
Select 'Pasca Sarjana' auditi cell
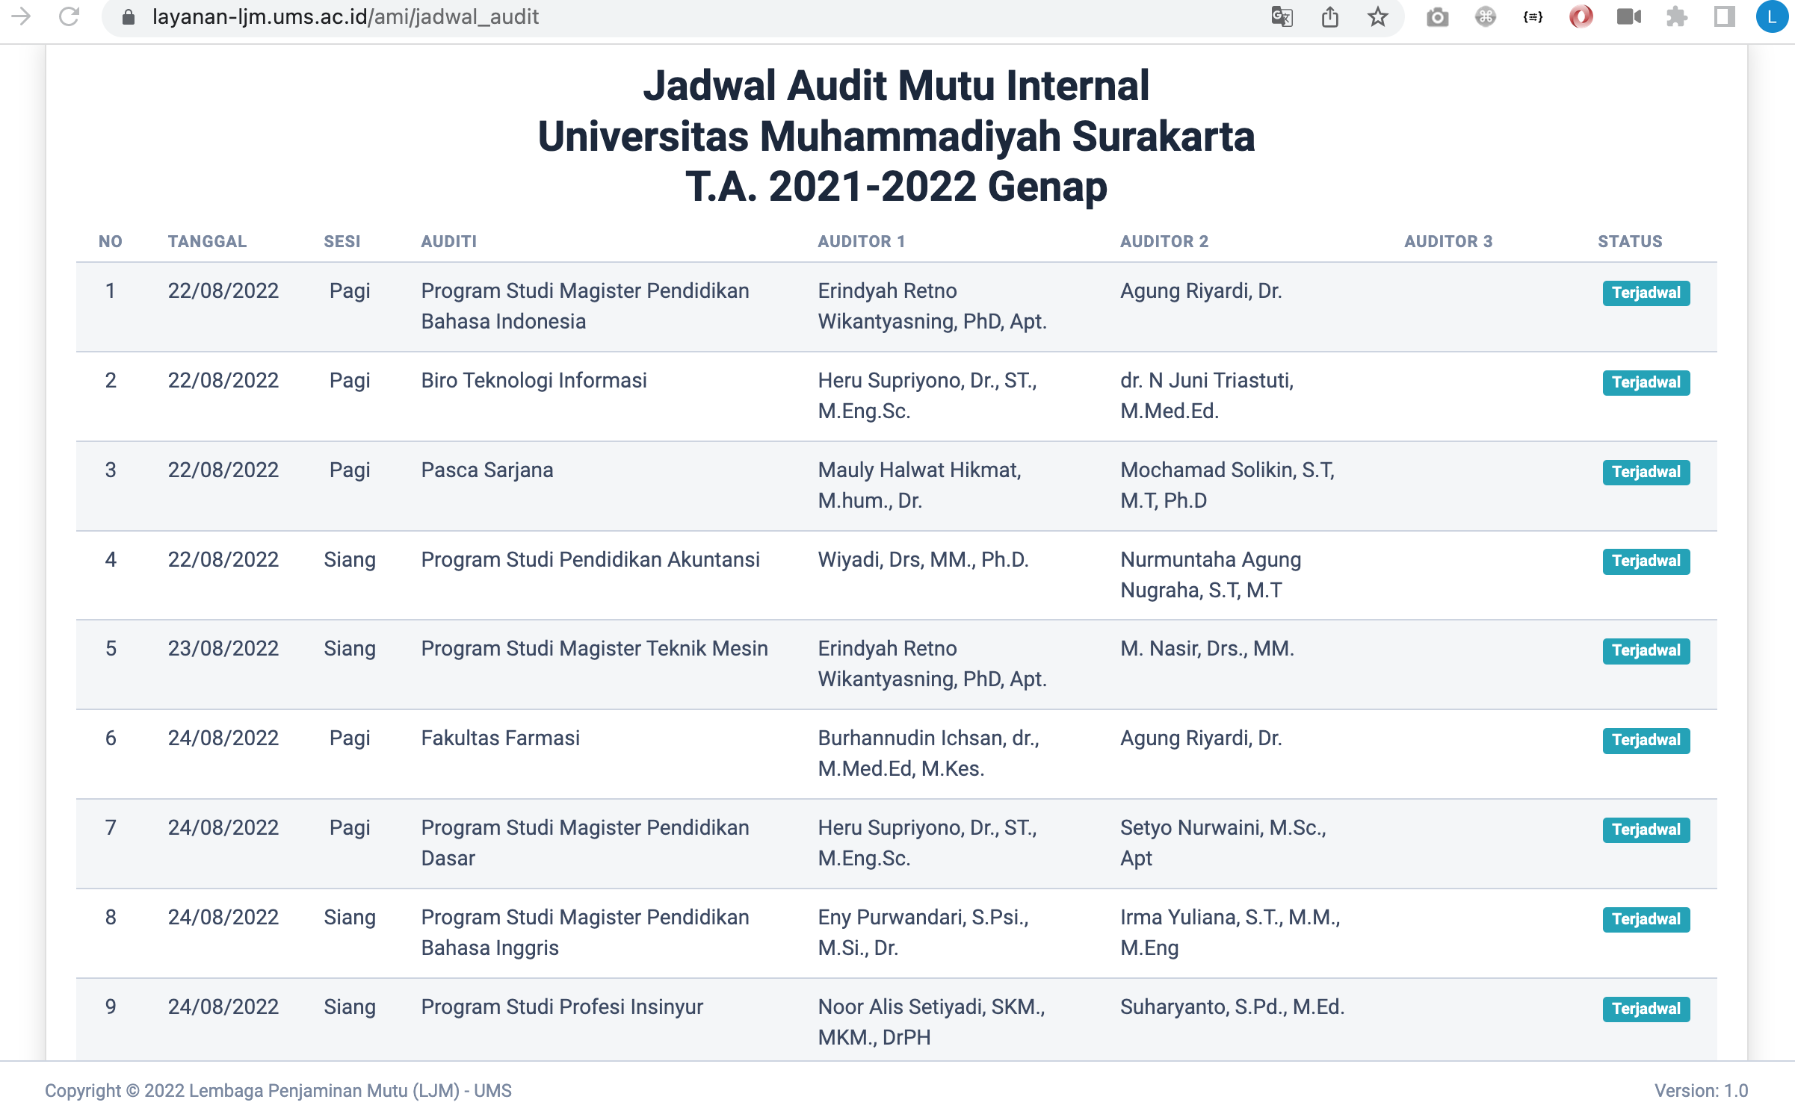[x=487, y=470]
